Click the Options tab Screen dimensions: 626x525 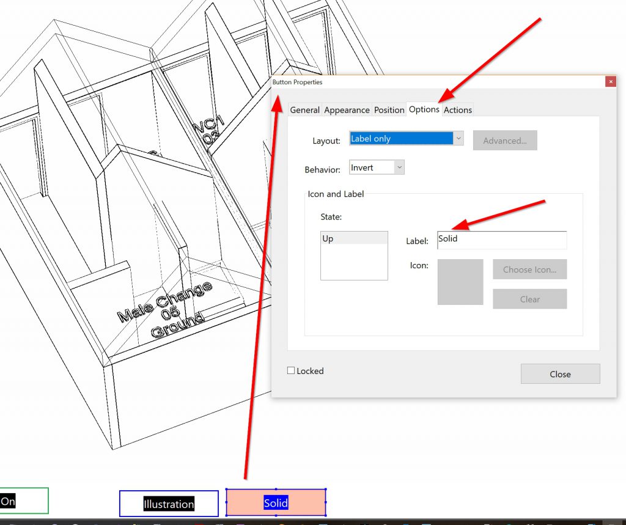pyautogui.click(x=424, y=109)
